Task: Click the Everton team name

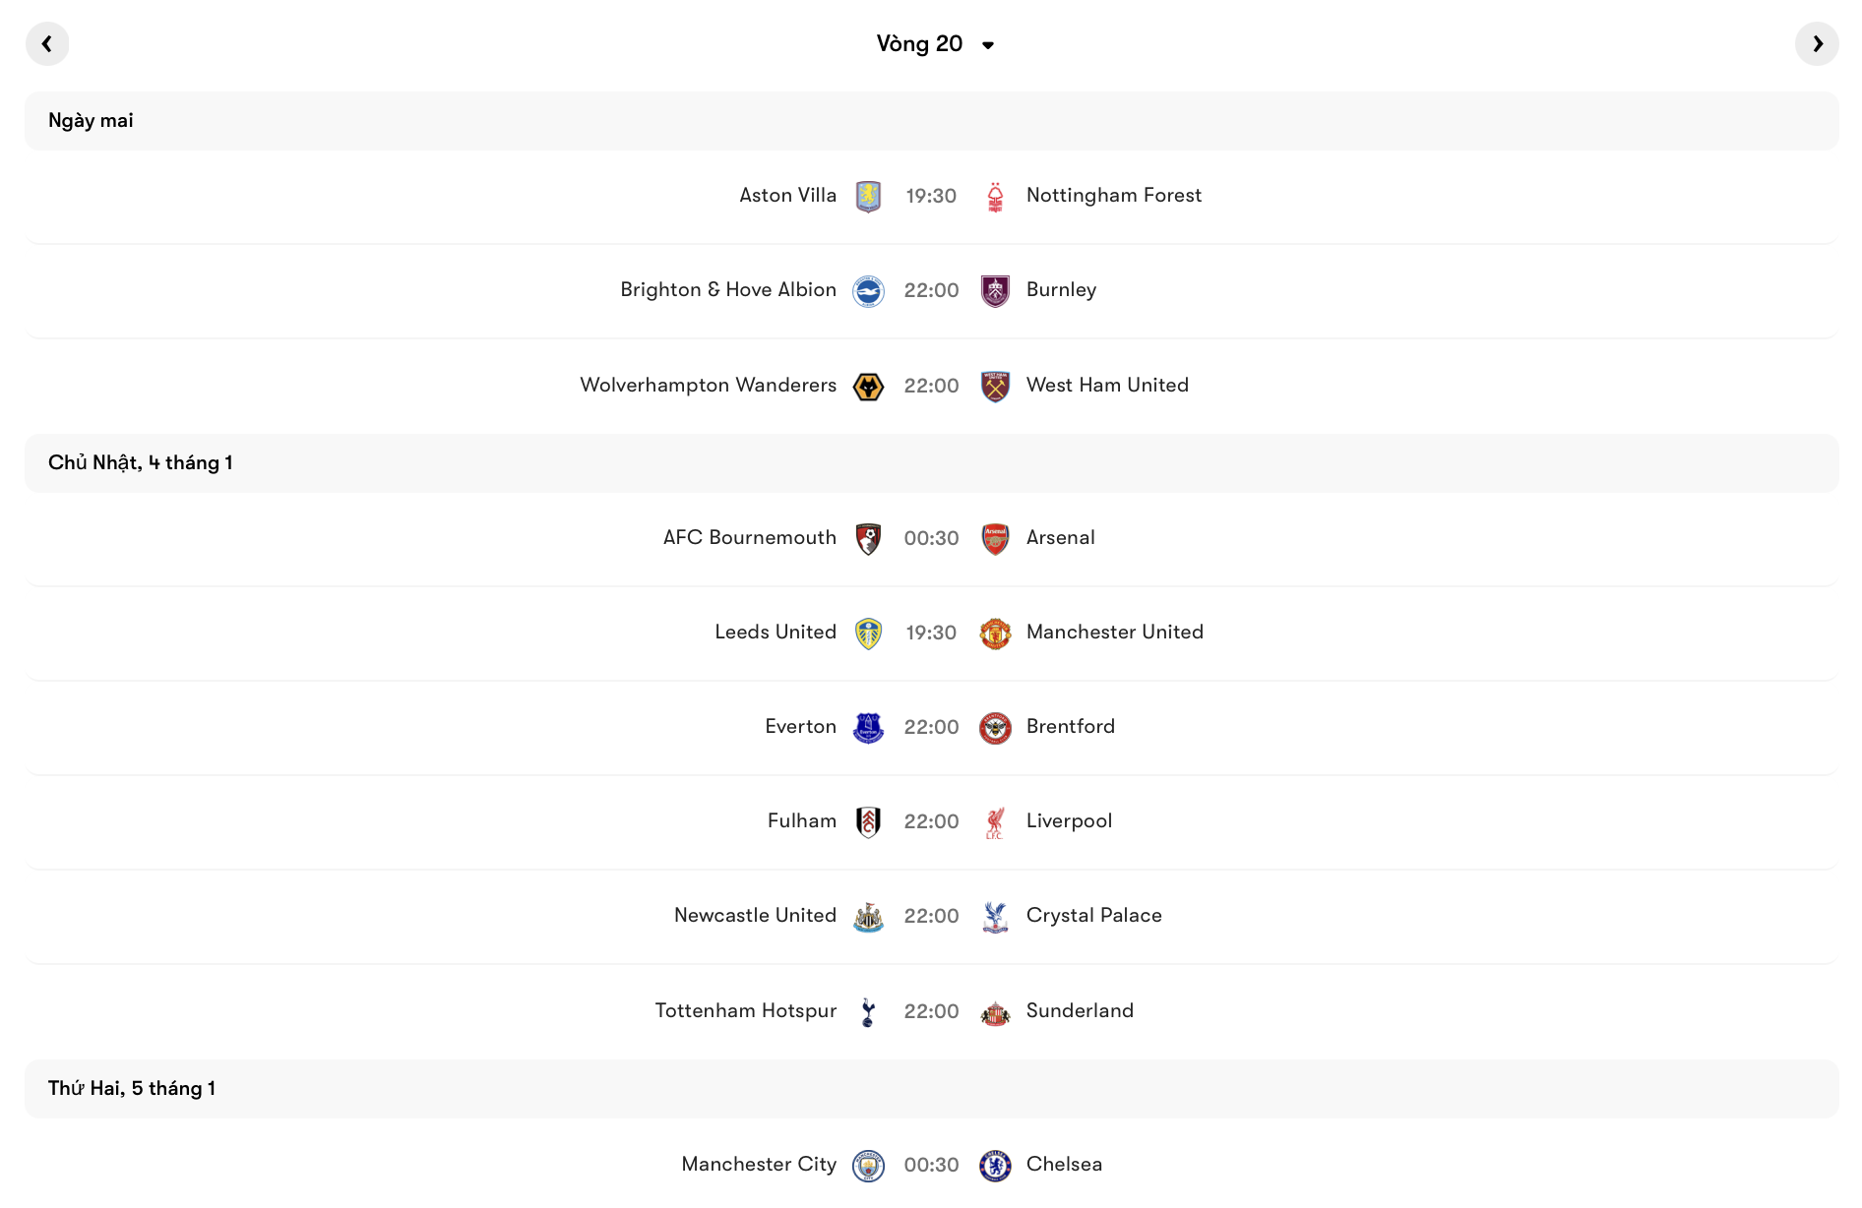Action: click(800, 726)
